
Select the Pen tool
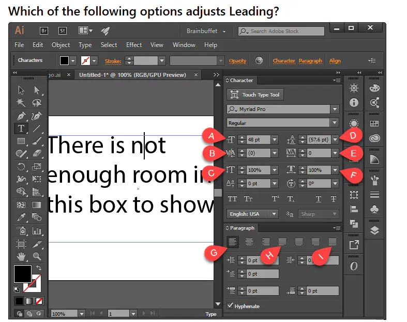click(21, 116)
